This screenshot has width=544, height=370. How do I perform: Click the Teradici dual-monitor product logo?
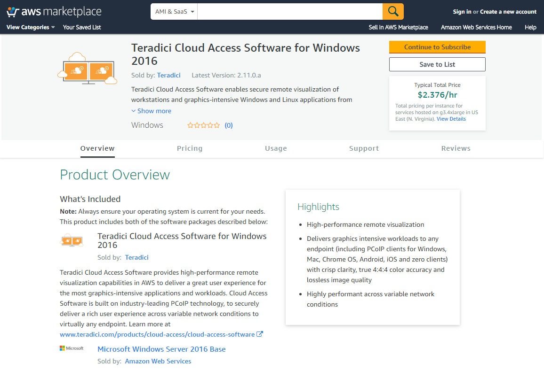[x=88, y=68]
